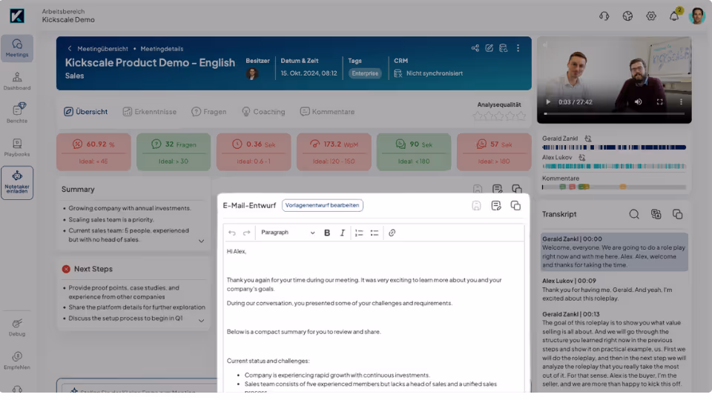Click the Enterprise tag

pyautogui.click(x=365, y=73)
